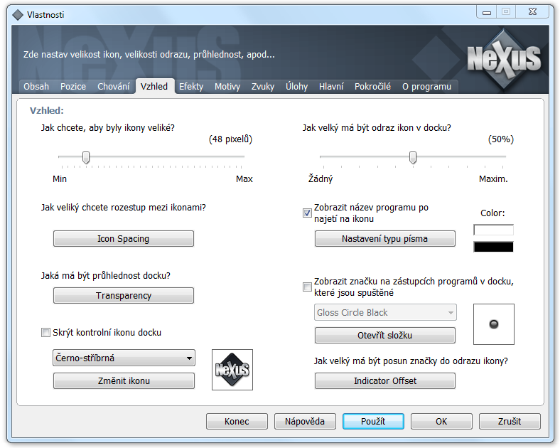Open the Chování tab
This screenshot has width=560, height=448.
click(x=113, y=87)
